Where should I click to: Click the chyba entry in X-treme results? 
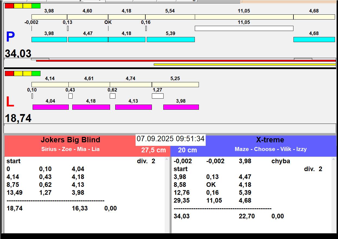[x=281, y=161]
